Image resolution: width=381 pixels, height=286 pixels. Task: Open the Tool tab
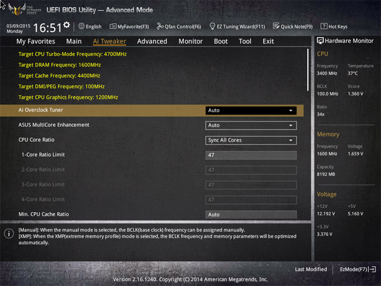pos(245,41)
